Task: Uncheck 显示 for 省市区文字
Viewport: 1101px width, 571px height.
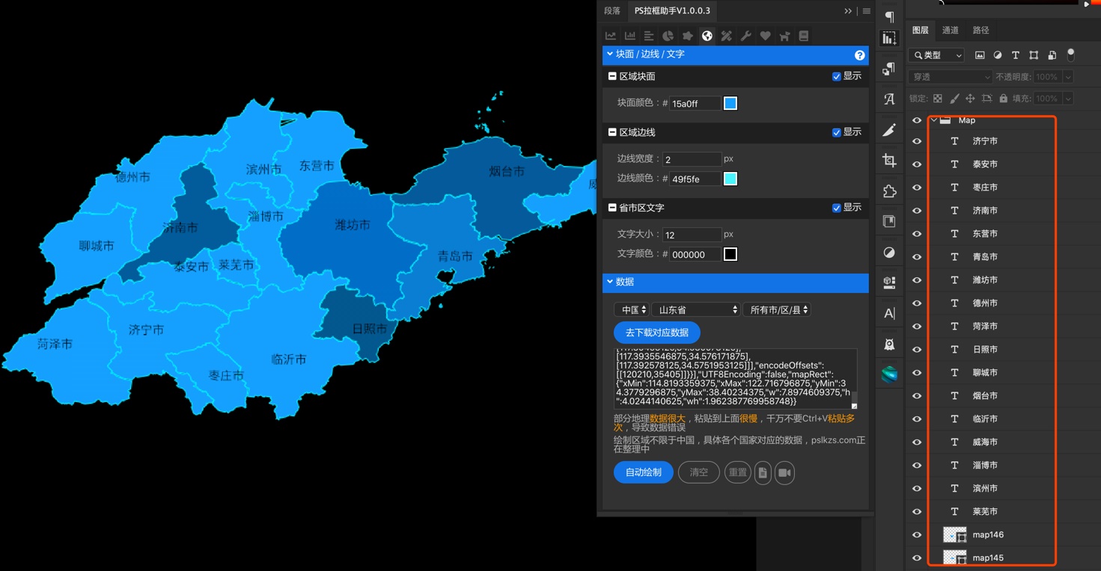Action: tap(837, 208)
